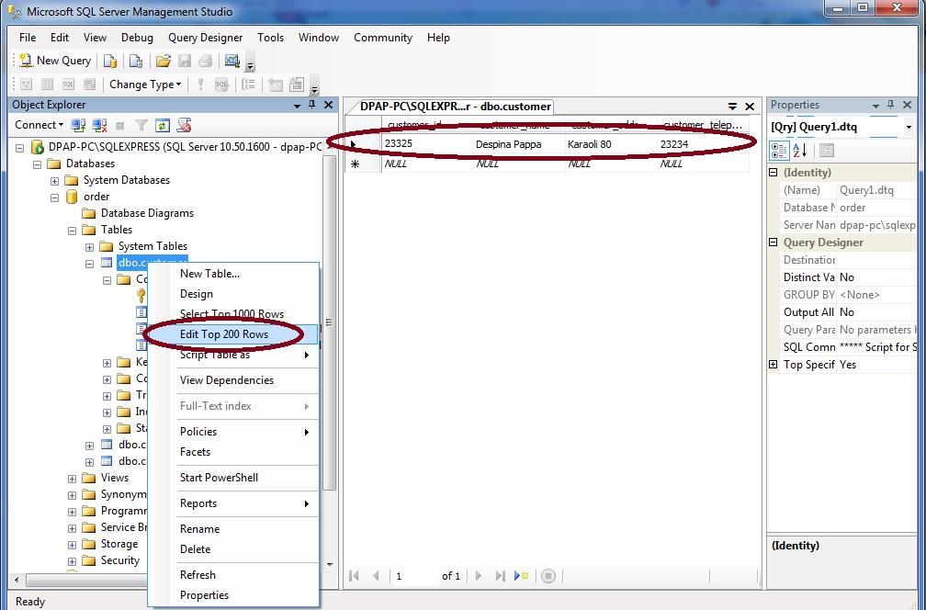
Task: Choose View Dependencies
Action: tap(231, 380)
